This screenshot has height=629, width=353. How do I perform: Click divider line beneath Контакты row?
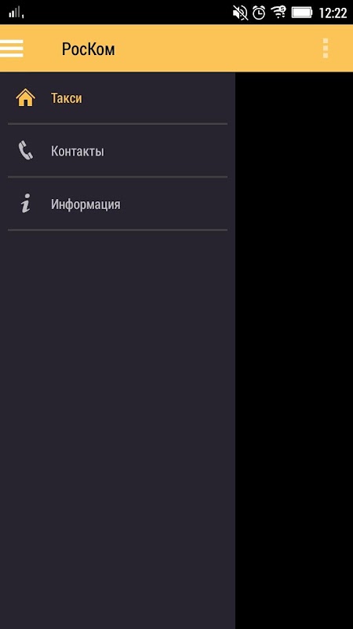click(118, 177)
